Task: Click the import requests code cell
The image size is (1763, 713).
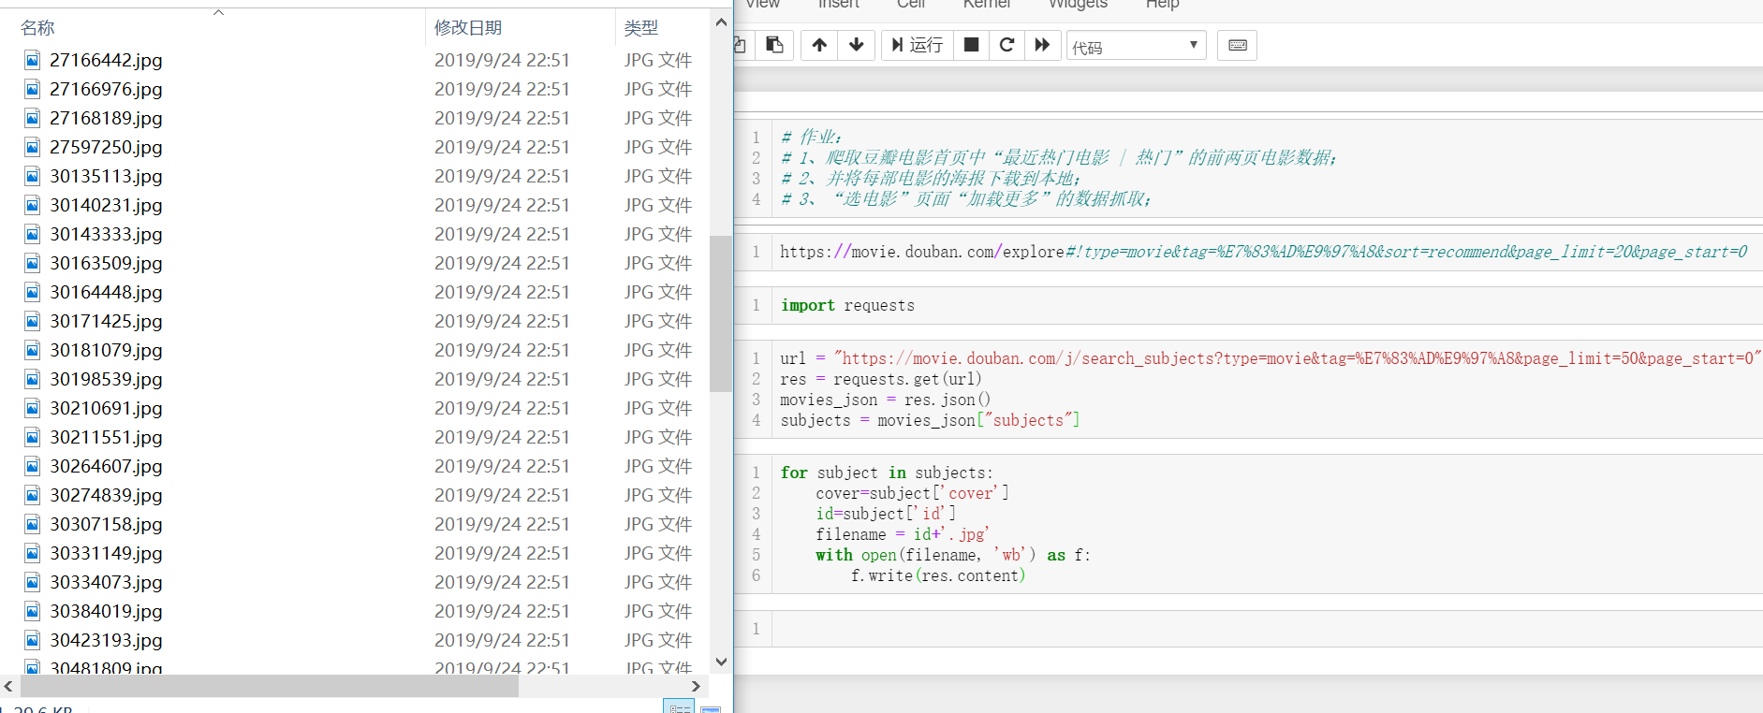Action: click(x=1264, y=305)
